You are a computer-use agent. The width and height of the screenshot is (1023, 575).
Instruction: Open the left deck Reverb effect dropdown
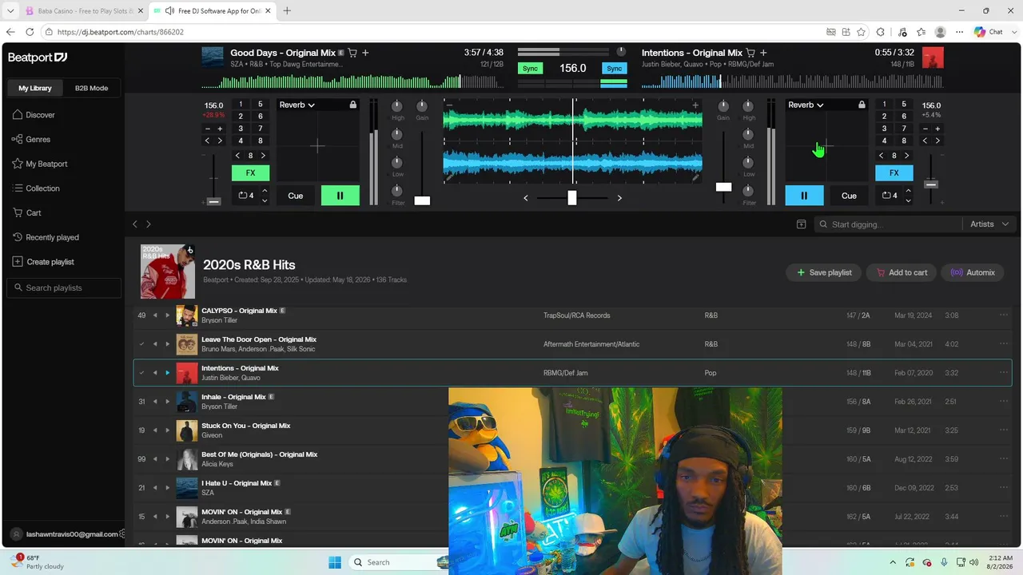(x=297, y=105)
